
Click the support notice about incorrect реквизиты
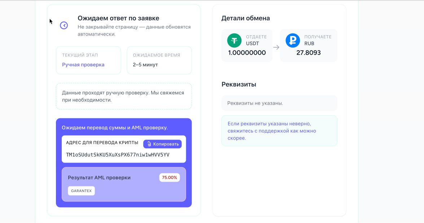[x=279, y=131]
